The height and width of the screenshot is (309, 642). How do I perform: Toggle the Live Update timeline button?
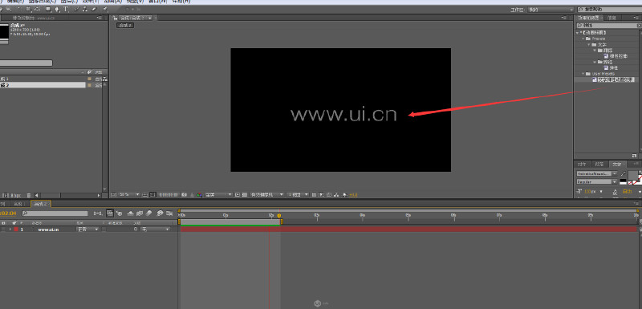pos(110,213)
